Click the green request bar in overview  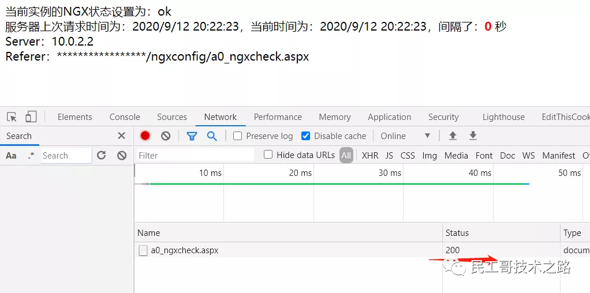337,184
